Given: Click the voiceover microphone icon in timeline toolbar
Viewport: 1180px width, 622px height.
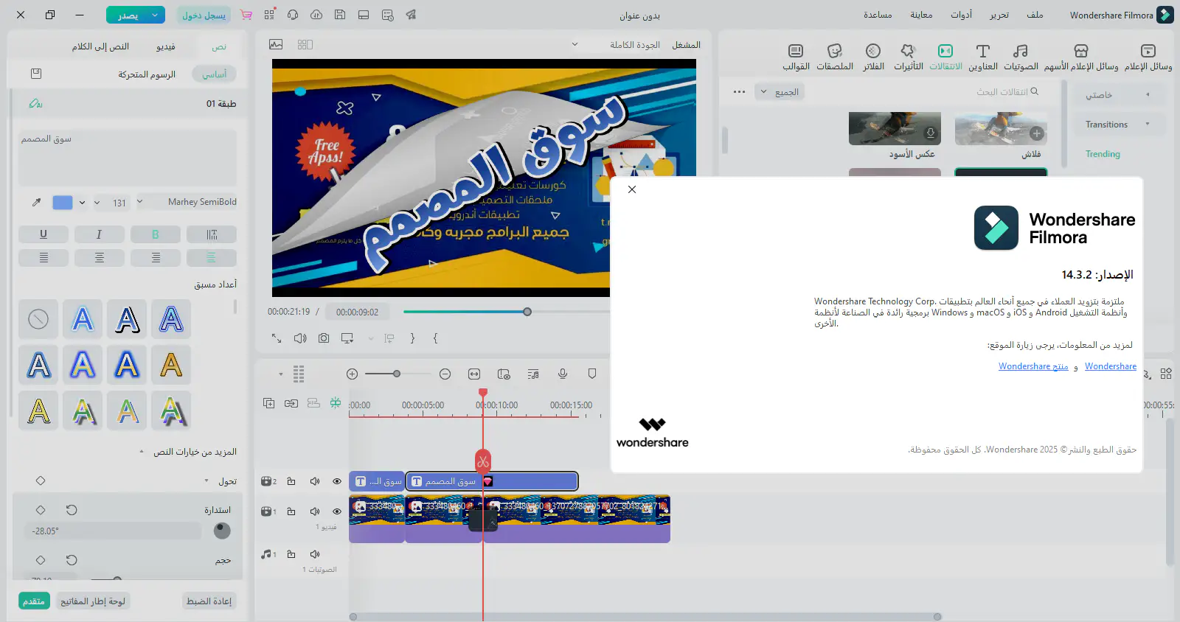Looking at the screenshot, I should pyautogui.click(x=563, y=374).
